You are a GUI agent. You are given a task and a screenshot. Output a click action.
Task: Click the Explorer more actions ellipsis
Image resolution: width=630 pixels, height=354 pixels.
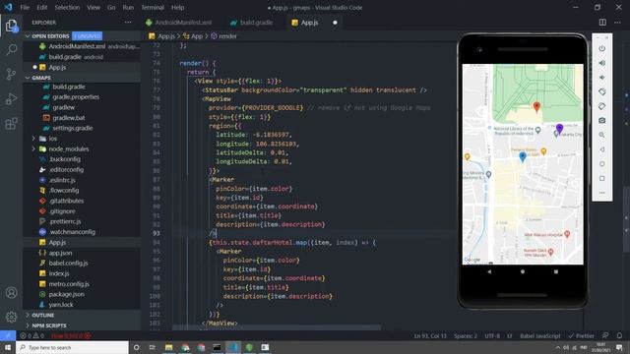tap(128, 23)
